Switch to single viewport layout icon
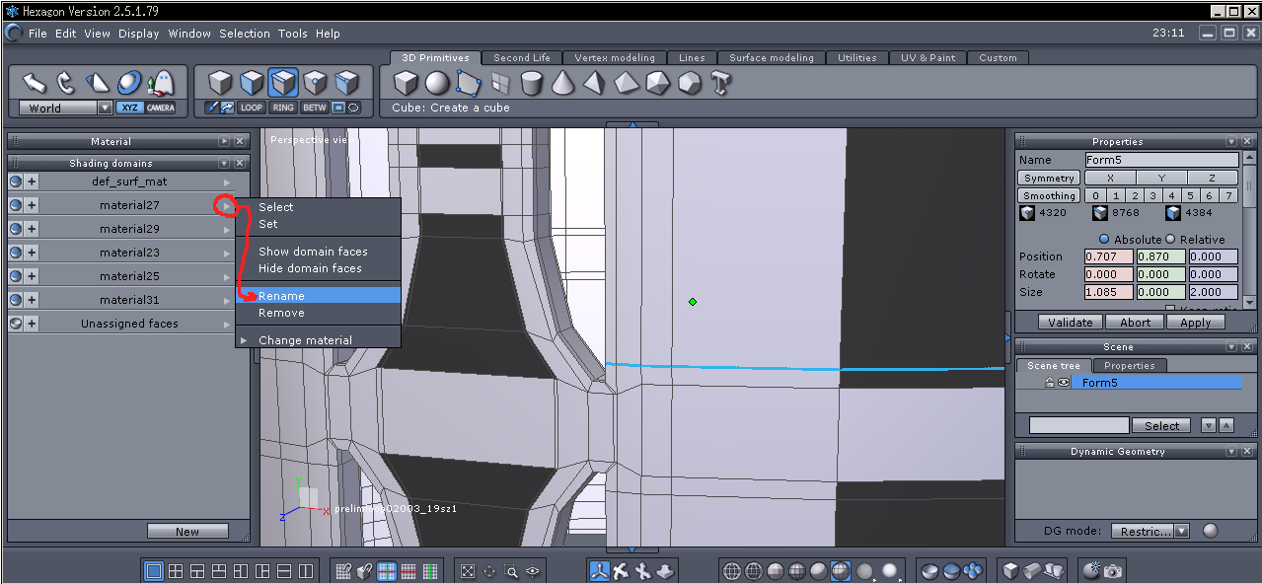The height and width of the screenshot is (584, 1262). [154, 570]
